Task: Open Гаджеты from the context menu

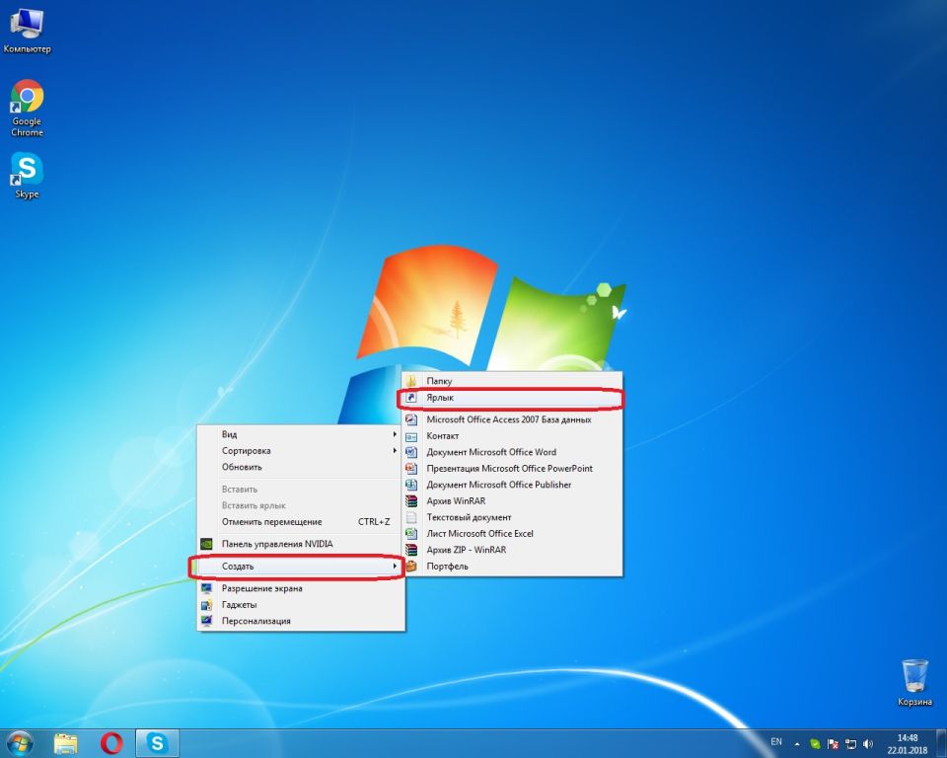Action: point(301,604)
